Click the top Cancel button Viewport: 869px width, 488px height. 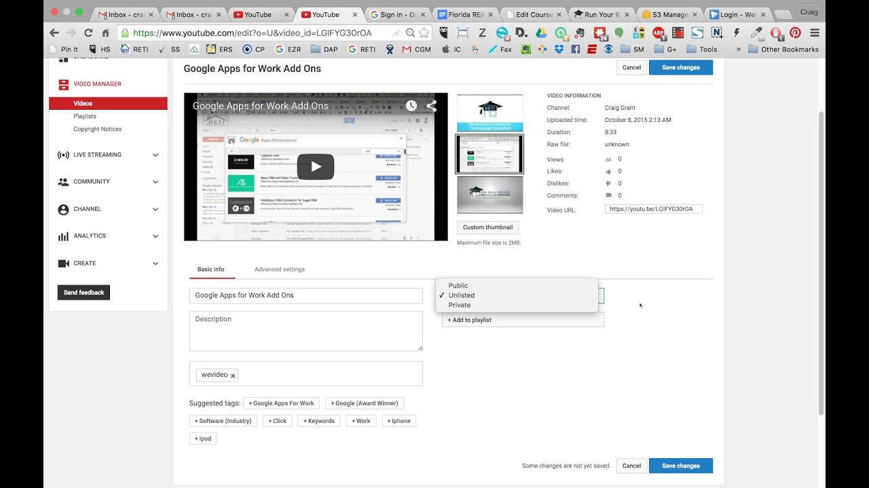coord(631,67)
